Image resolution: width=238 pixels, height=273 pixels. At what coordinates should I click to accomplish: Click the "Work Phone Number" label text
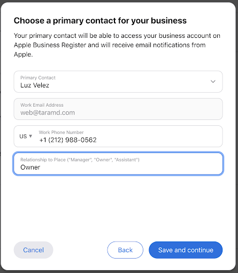pyautogui.click(x=61, y=132)
